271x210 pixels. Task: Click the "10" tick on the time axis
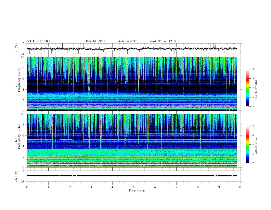(241, 187)
